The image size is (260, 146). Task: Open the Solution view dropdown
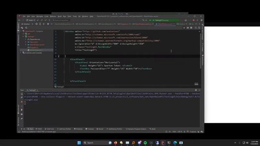[x=27, y=24]
